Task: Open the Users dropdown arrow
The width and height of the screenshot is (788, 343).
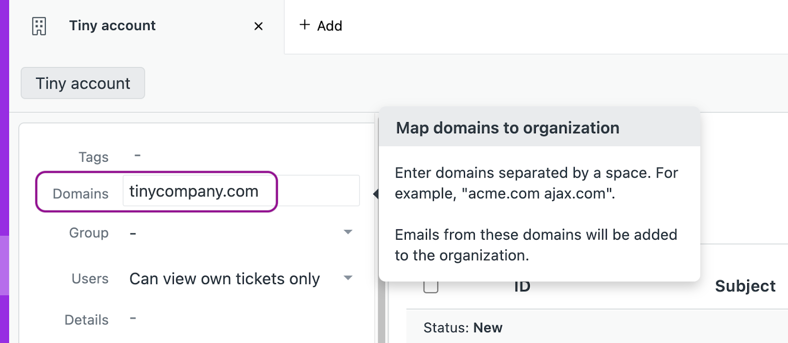Action: (x=348, y=278)
